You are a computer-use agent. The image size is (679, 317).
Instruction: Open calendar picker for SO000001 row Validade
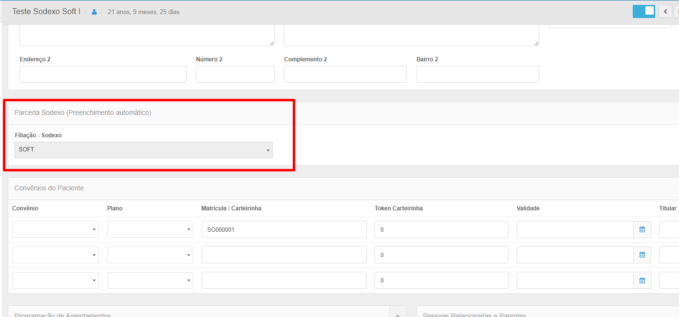pos(642,229)
